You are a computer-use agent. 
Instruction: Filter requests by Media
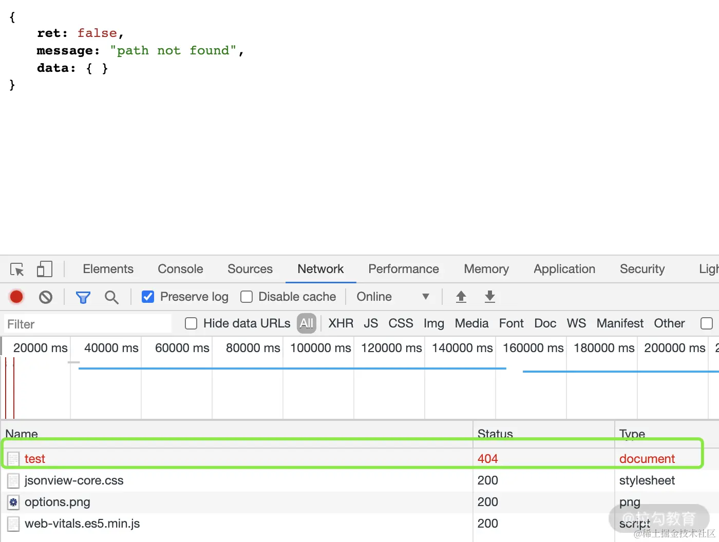[x=471, y=323]
